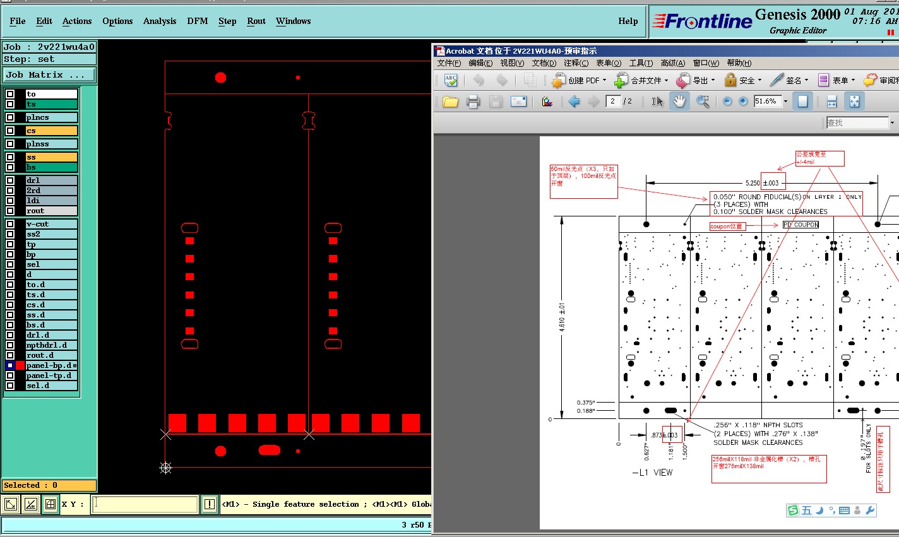Click the spell check ABC icon
The width and height of the screenshot is (899, 537).
coord(451,80)
